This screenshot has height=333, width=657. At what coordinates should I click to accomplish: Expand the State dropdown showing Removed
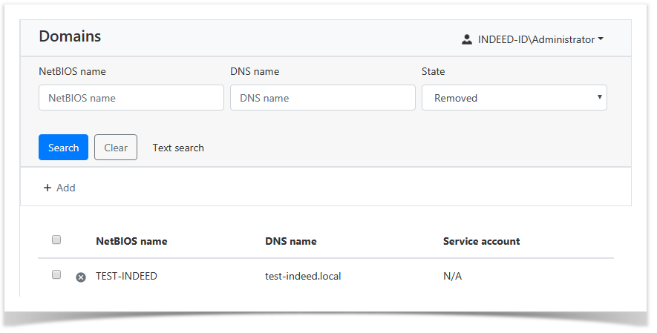[514, 98]
